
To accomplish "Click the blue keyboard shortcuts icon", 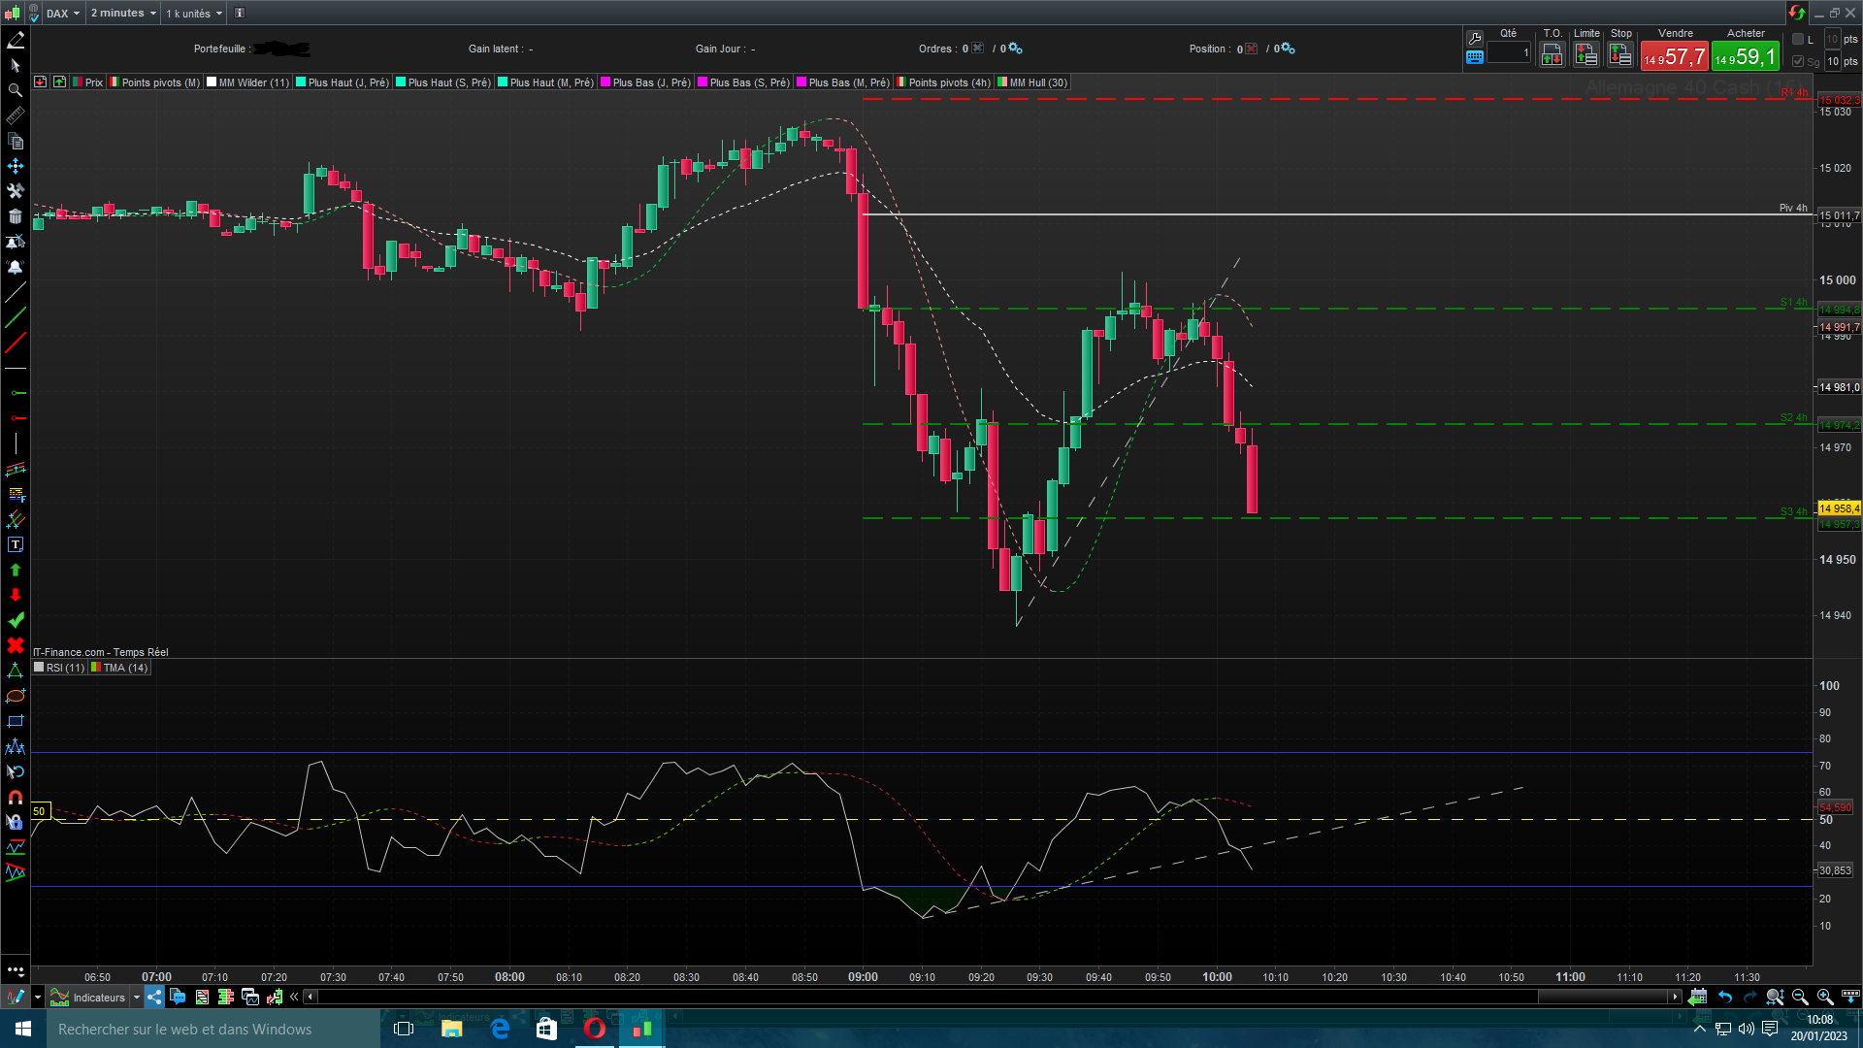I will tap(1475, 57).
